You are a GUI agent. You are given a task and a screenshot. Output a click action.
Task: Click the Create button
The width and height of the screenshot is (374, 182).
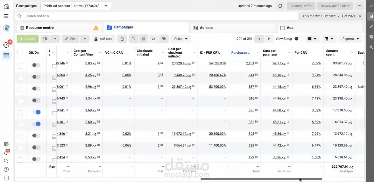(x=28, y=39)
